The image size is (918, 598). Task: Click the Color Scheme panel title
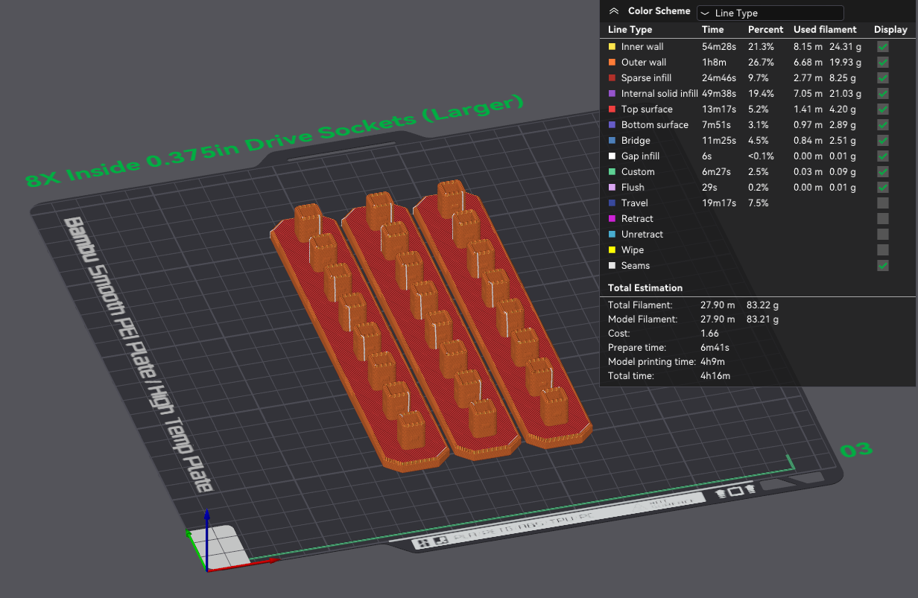pyautogui.click(x=659, y=11)
